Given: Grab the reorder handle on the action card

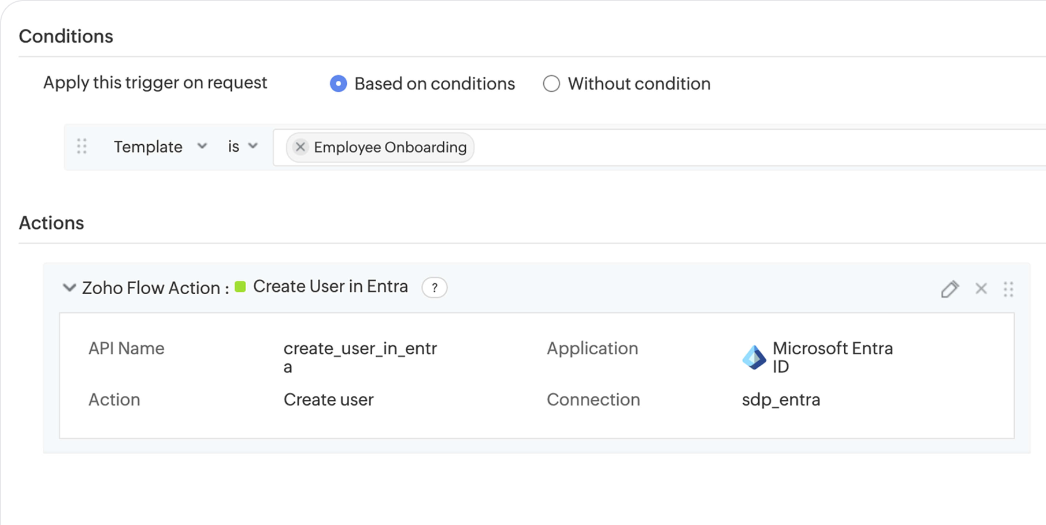Looking at the screenshot, I should pyautogui.click(x=1009, y=288).
